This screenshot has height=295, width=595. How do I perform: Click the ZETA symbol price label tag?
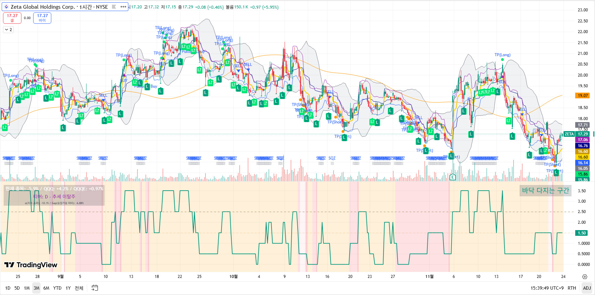[569, 134]
